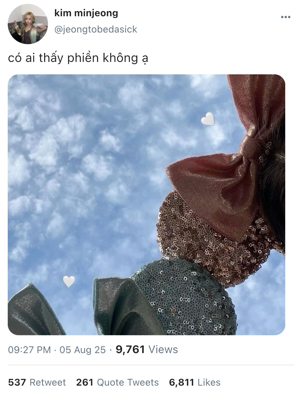Click the 05 Aug 25 date
Screen dimensions: 302x398
tap(83, 350)
